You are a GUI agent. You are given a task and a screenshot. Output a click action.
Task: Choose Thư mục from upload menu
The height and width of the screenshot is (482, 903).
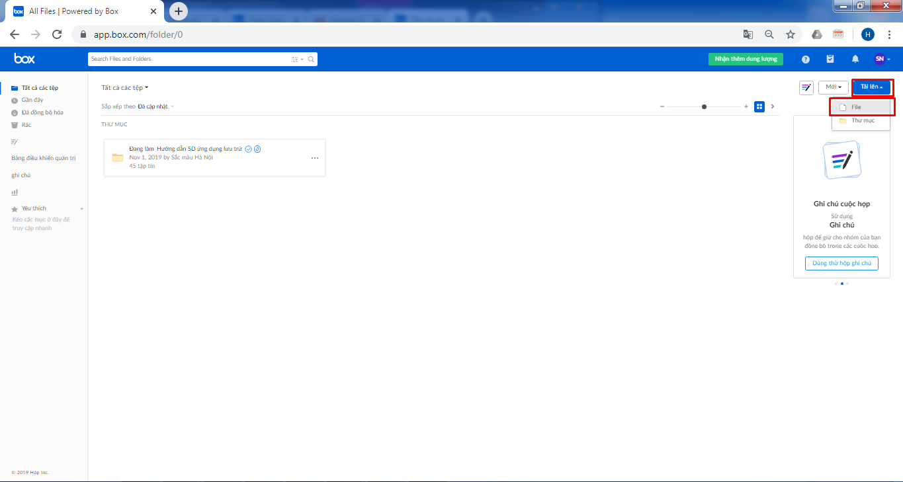(x=861, y=120)
